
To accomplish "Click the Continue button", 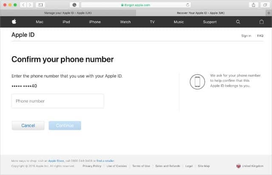I will (x=65, y=126).
